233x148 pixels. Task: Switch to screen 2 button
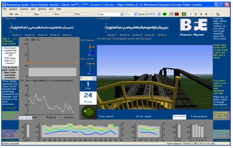(x=196, y=14)
